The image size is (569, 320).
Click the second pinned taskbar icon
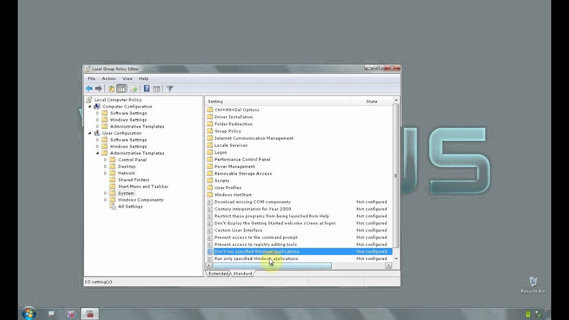pyautogui.click(x=71, y=314)
